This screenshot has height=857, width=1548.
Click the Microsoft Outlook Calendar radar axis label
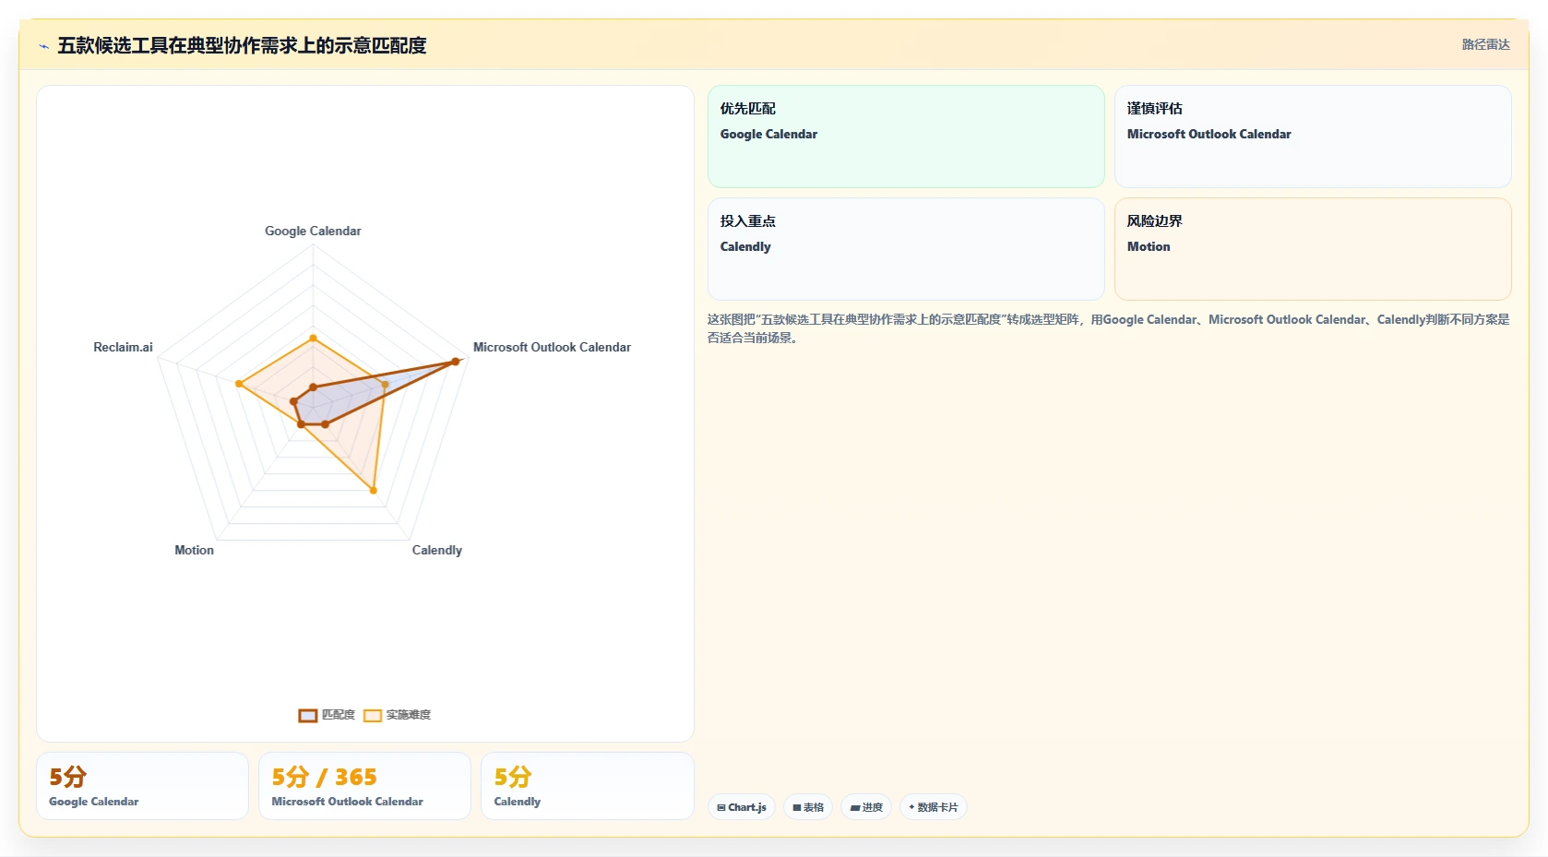(x=552, y=347)
